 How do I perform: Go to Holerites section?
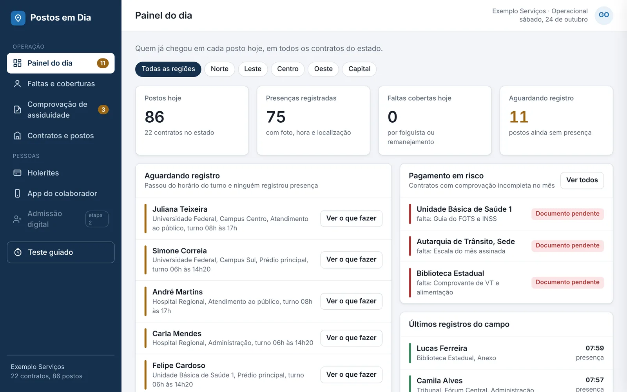(x=61, y=173)
